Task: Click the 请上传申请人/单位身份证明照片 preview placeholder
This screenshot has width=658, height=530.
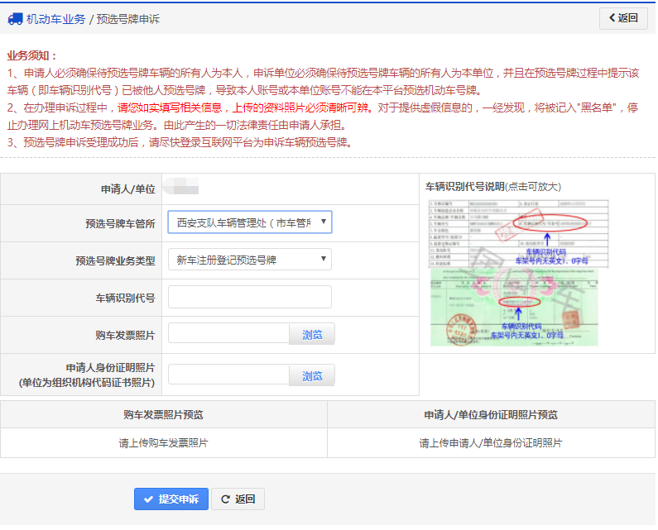Action: [x=491, y=443]
